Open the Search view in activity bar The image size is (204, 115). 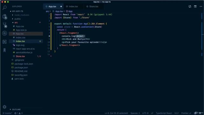[x=4, y=8]
